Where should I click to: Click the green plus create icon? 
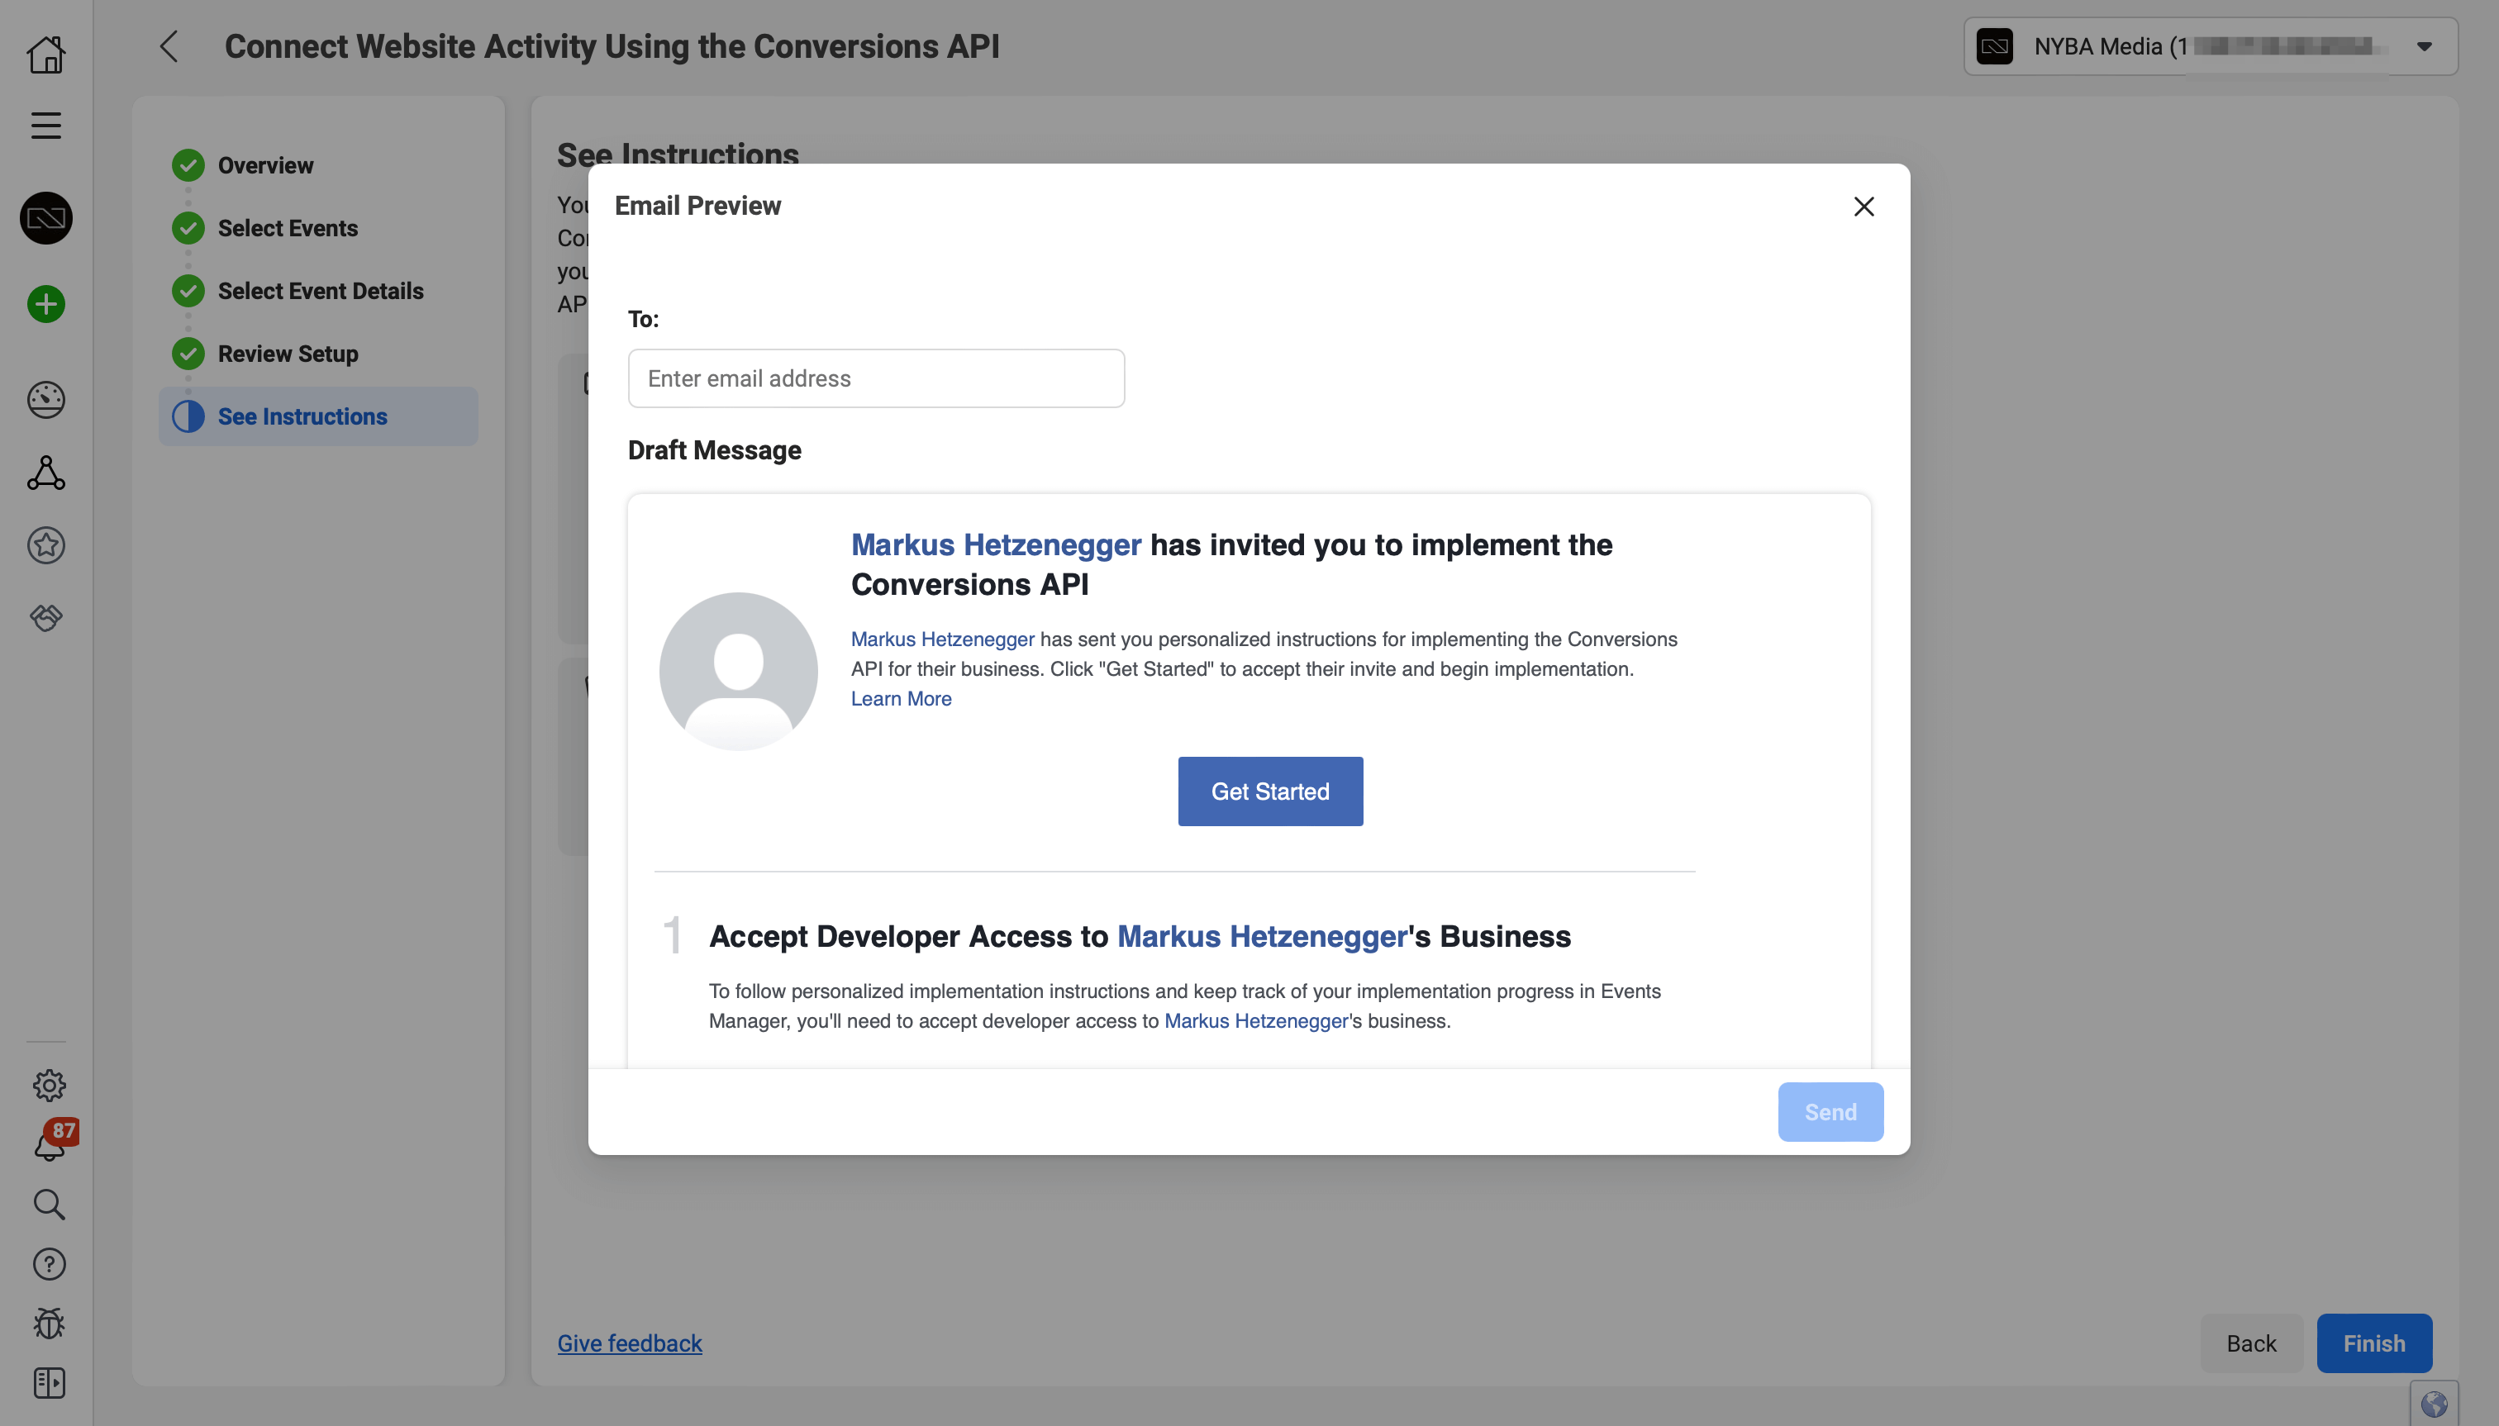[x=46, y=303]
